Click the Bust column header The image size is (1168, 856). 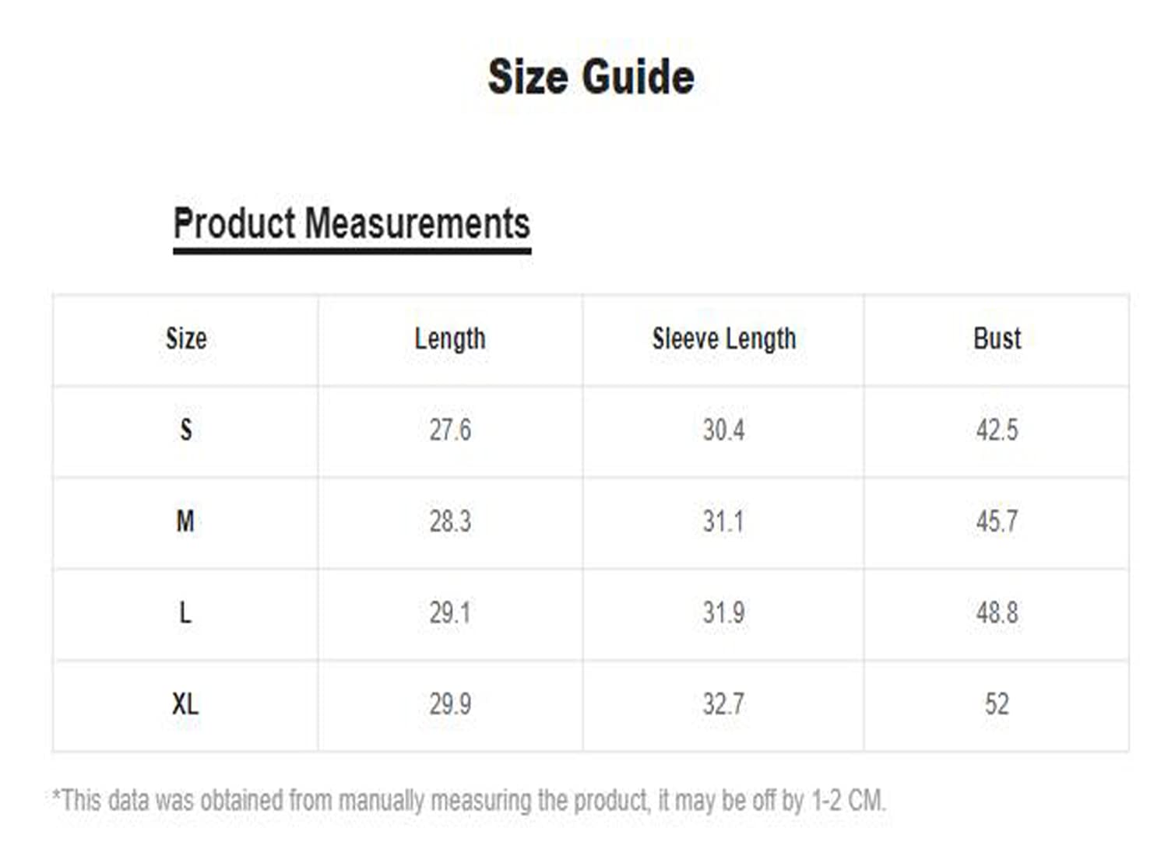point(997,339)
